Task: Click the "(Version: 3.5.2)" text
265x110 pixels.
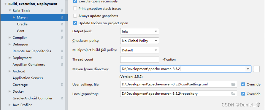Action: 131,77
